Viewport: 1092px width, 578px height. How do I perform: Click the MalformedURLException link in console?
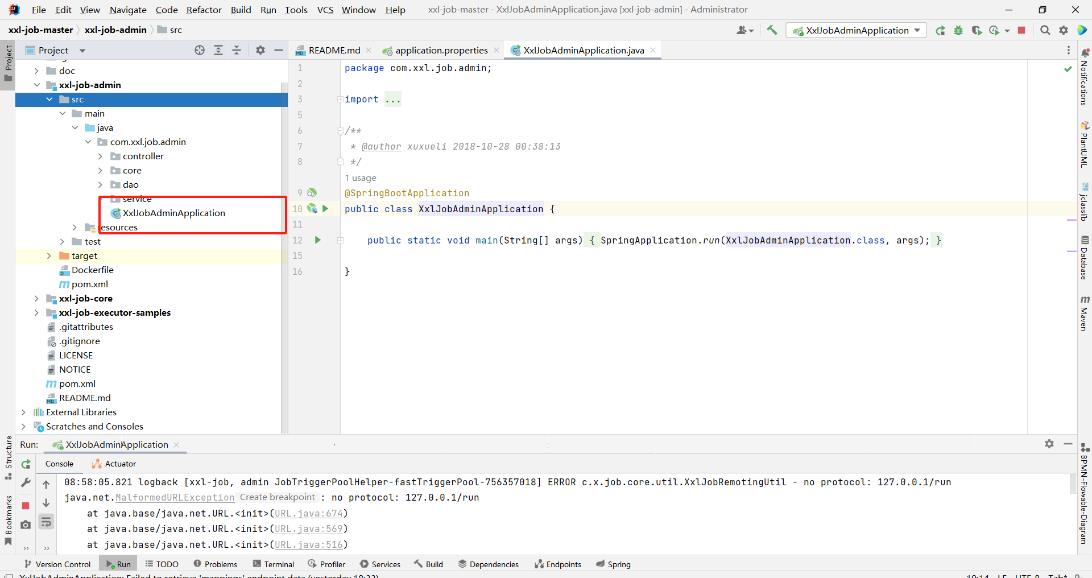point(175,497)
